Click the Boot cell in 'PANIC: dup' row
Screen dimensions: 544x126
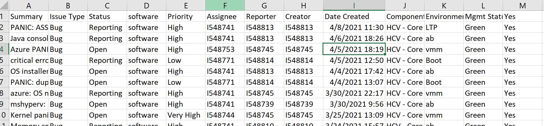(x=444, y=82)
